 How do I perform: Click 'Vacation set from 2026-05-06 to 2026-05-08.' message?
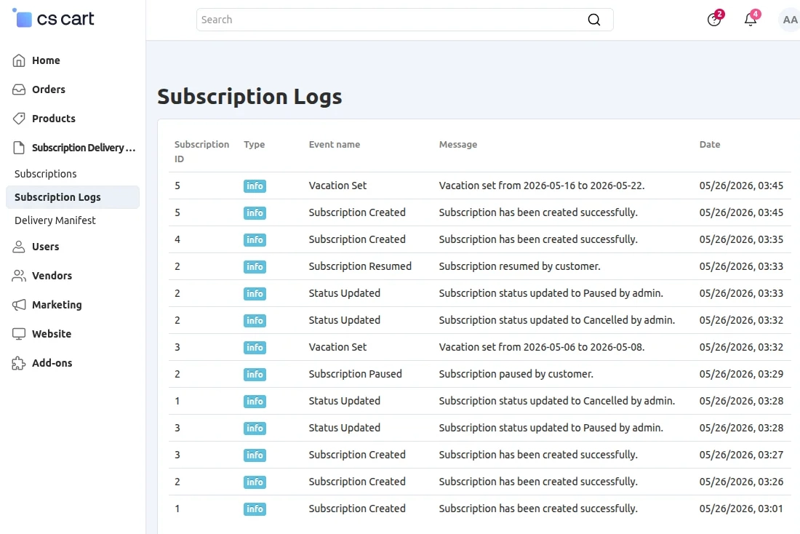pyautogui.click(x=542, y=347)
